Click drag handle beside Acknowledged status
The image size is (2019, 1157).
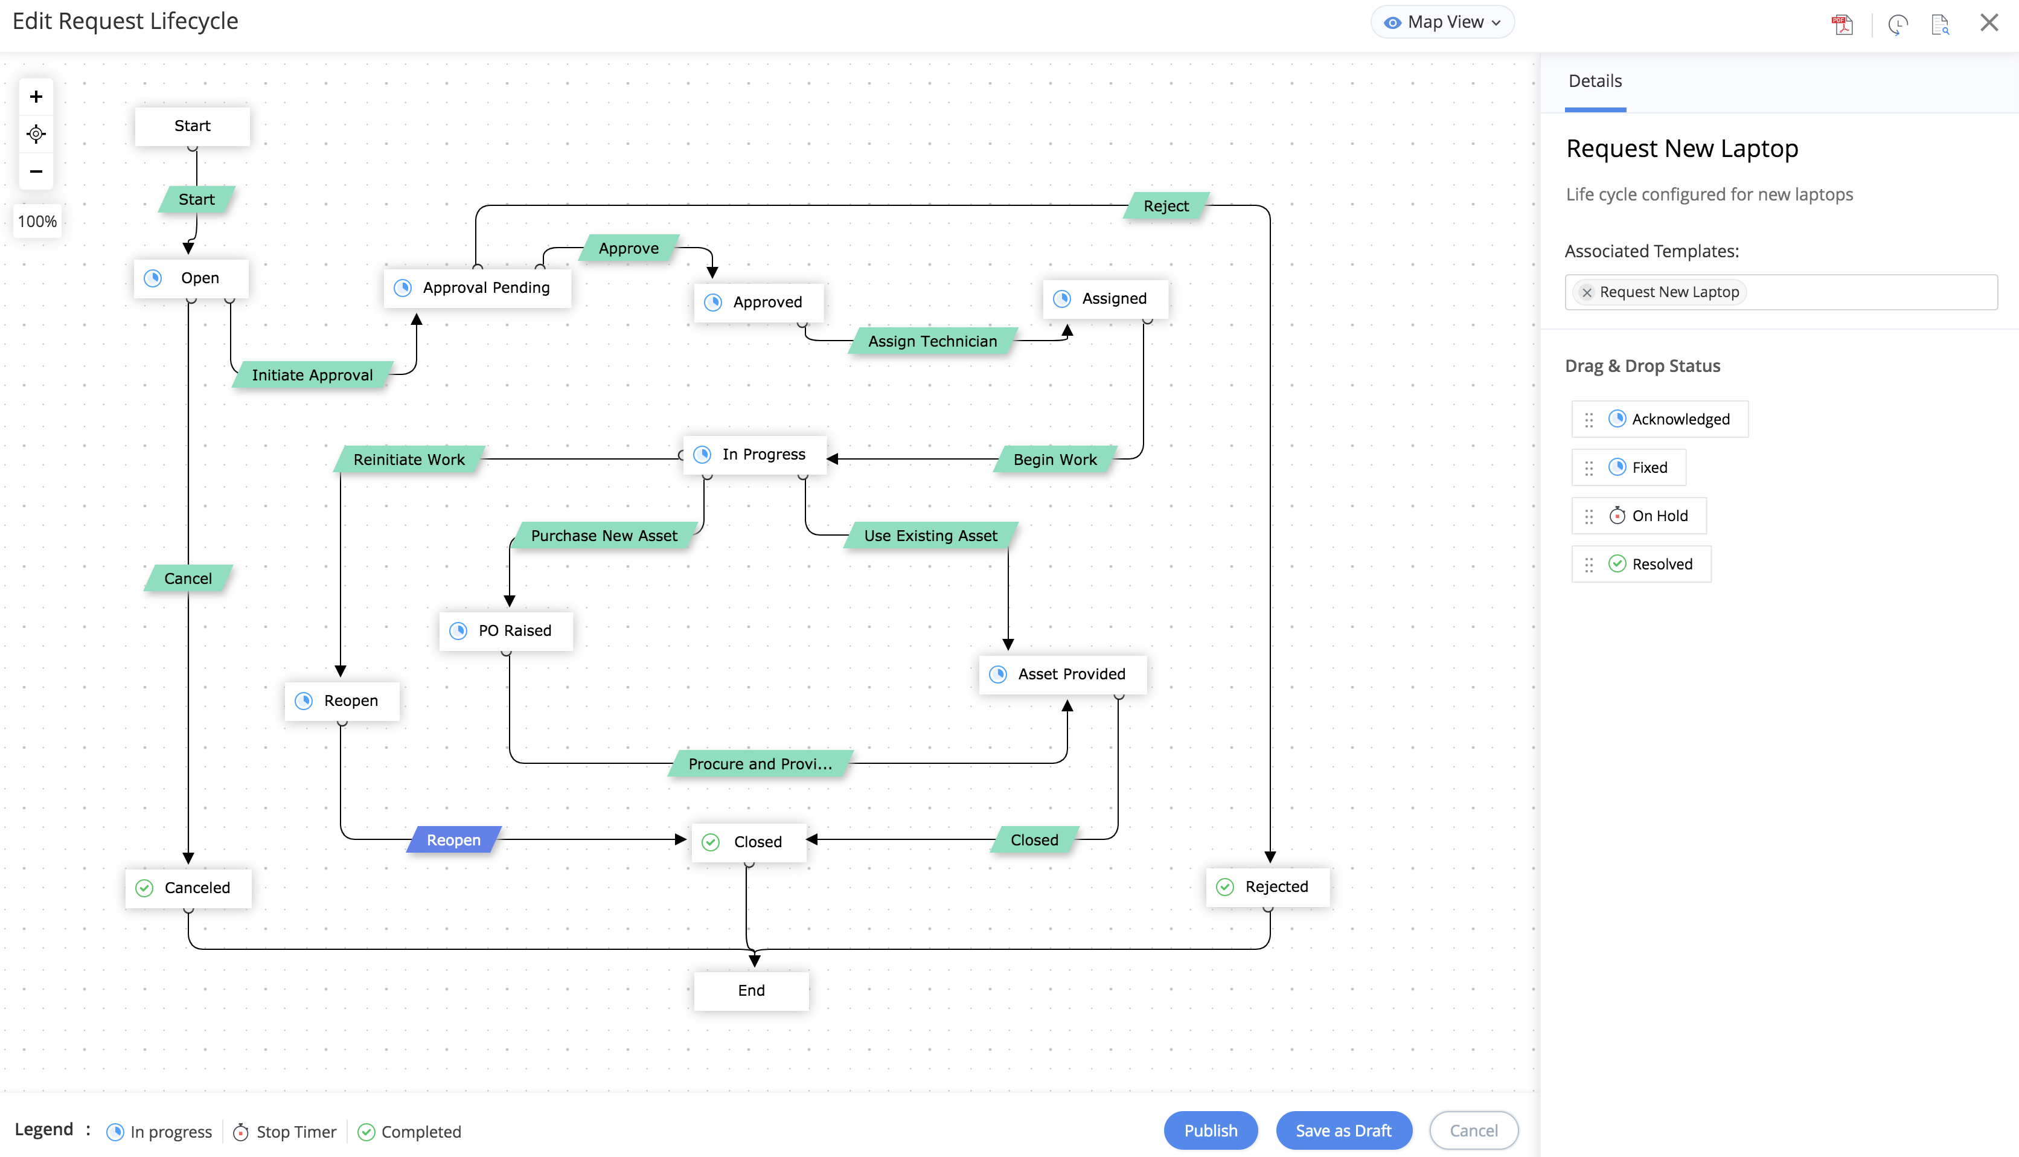[x=1589, y=420]
